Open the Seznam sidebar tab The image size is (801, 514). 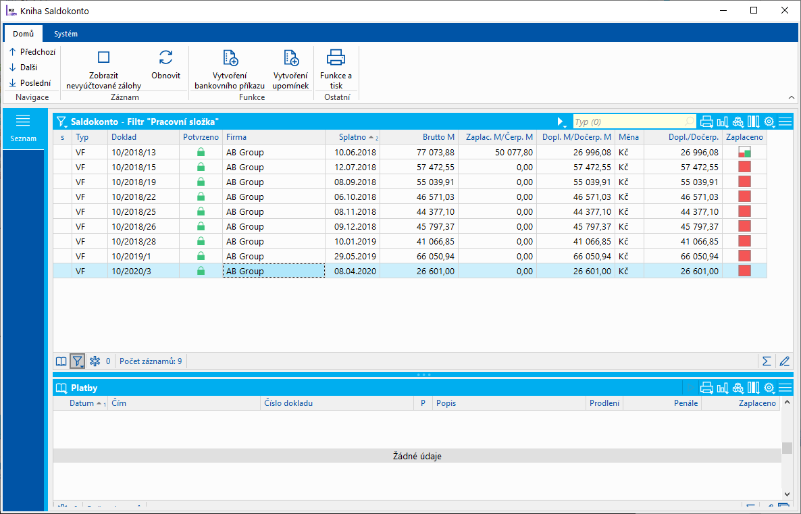[23, 128]
